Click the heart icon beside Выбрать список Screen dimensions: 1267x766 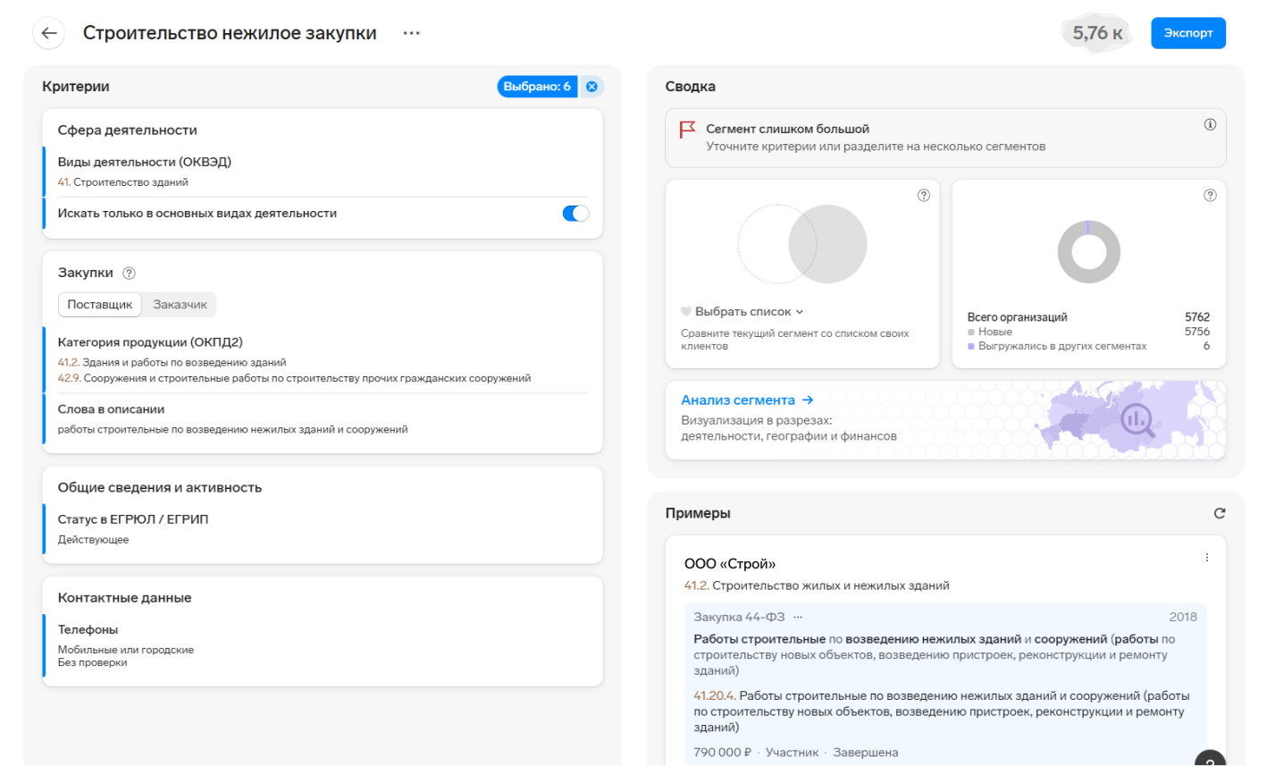pos(686,312)
